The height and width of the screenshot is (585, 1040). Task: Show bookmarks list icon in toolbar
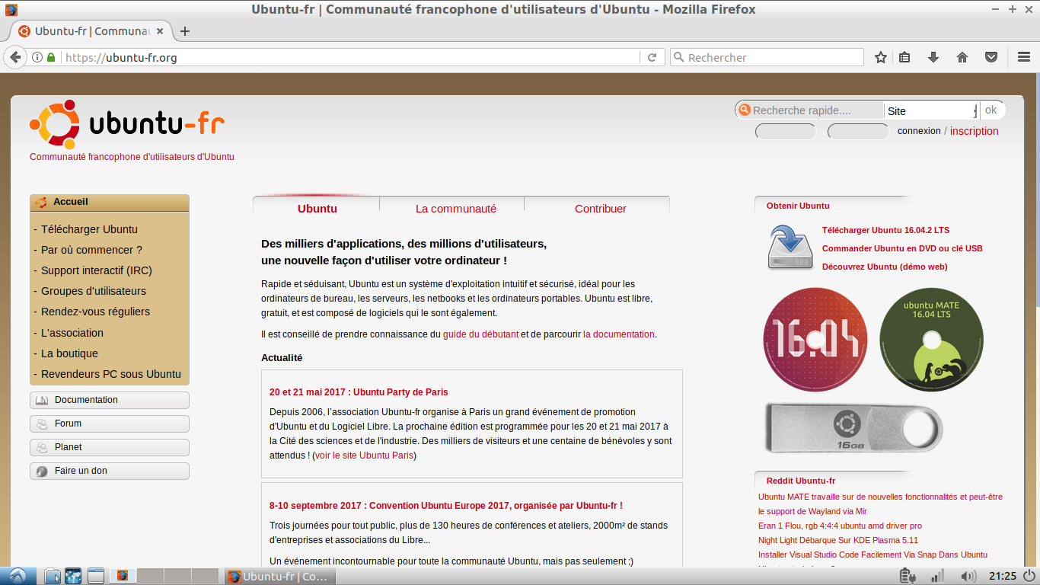904,57
